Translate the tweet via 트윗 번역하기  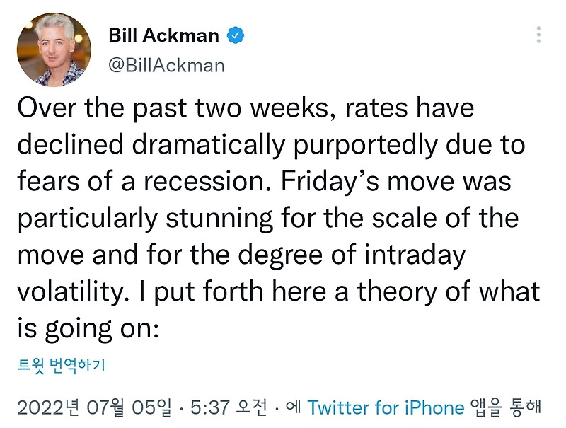coord(61,365)
